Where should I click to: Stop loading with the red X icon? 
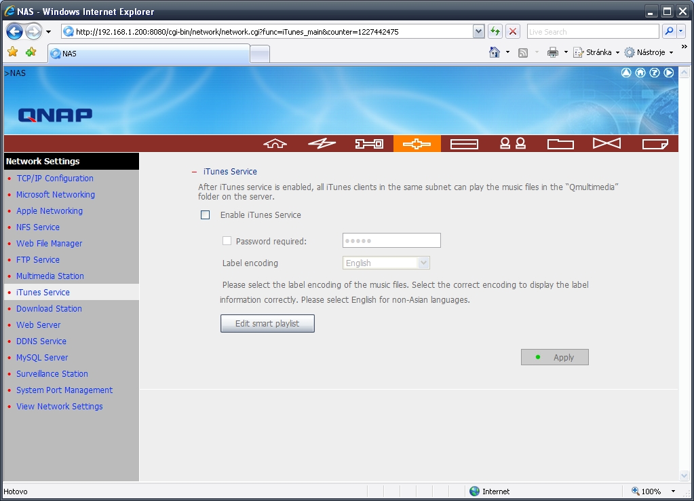pos(513,31)
